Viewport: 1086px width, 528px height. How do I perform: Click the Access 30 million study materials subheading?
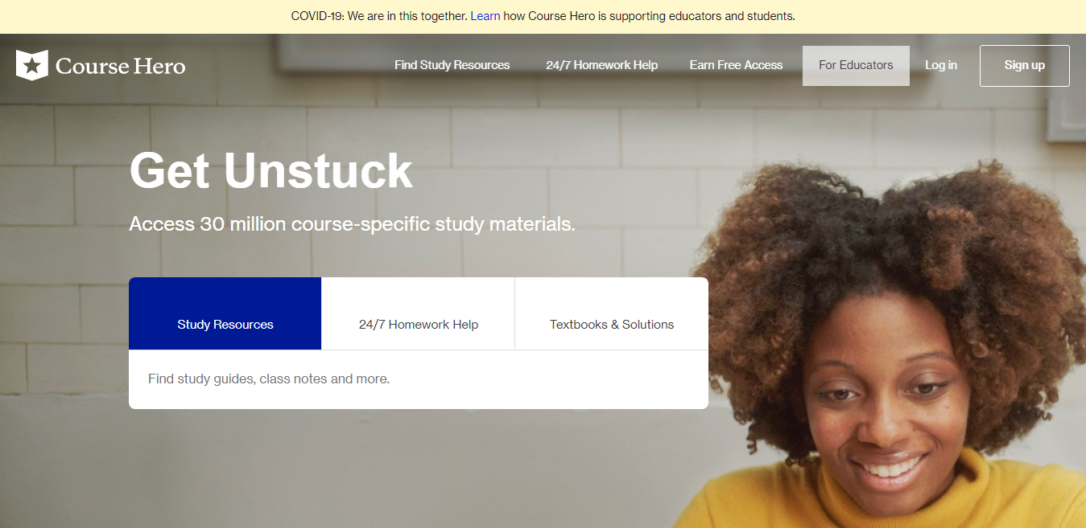pos(352,224)
